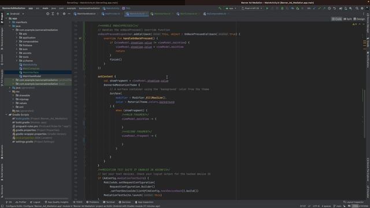The width and height of the screenshot is (370, 208).
Task: Select the MyComposables editor tab
Action: pyautogui.click(x=216, y=14)
